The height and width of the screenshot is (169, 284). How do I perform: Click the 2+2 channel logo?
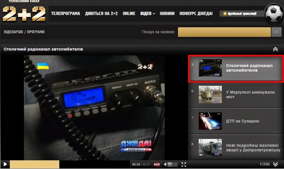pos(24,14)
